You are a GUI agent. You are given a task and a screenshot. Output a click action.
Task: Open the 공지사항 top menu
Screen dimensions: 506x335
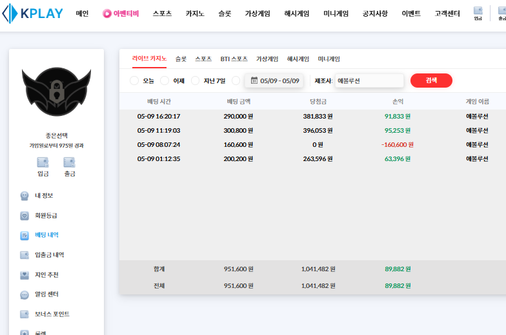point(375,14)
